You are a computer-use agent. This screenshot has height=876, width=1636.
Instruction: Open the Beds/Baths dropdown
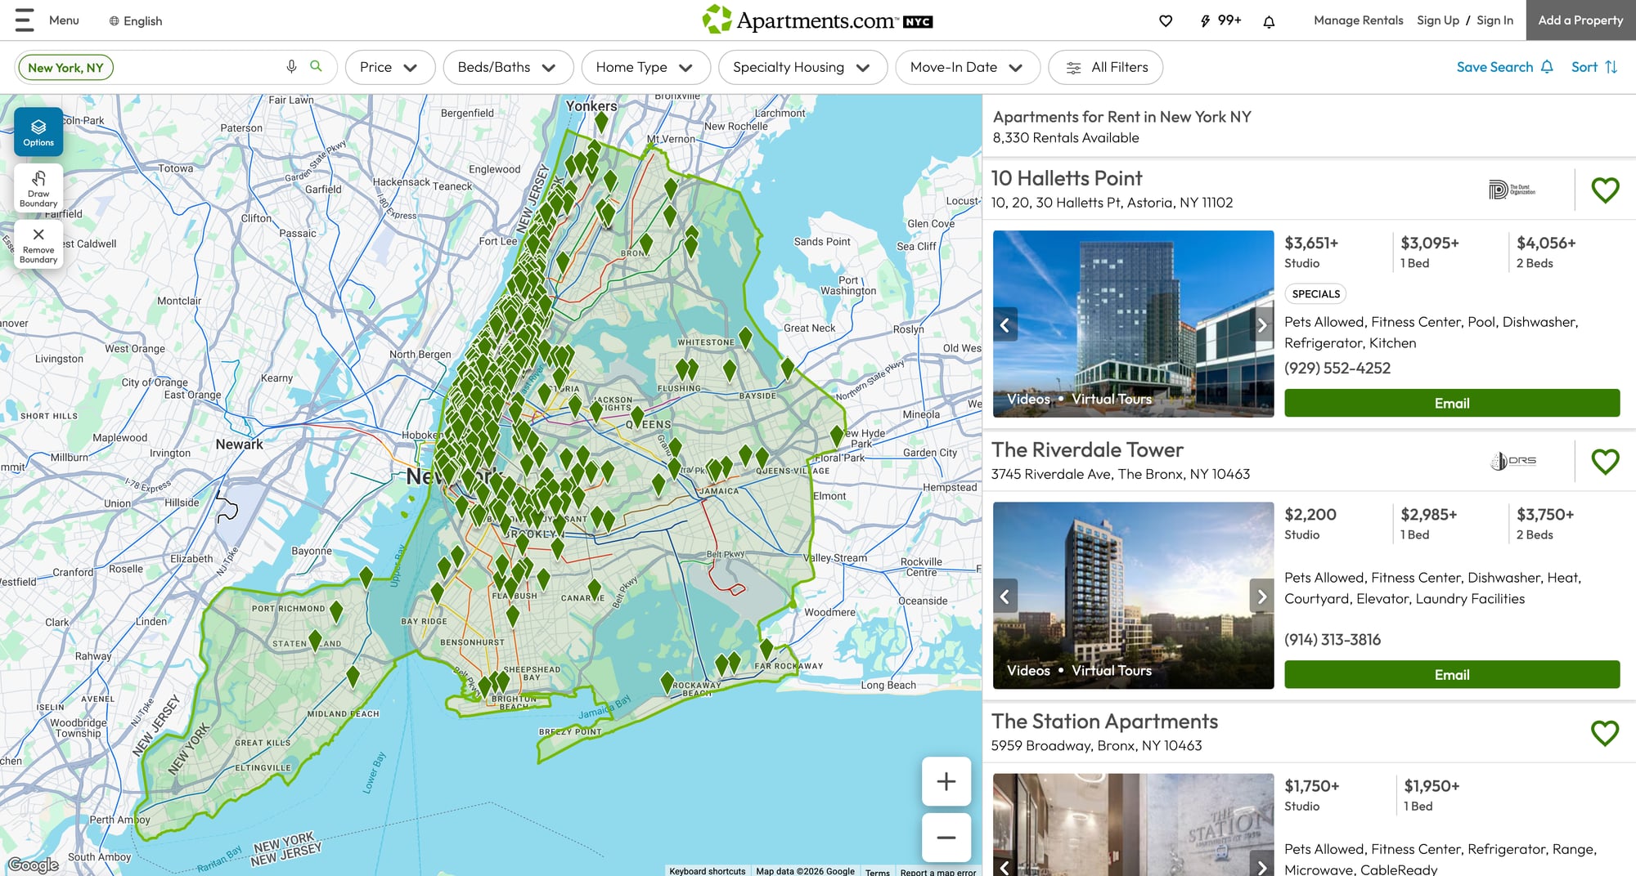(506, 67)
